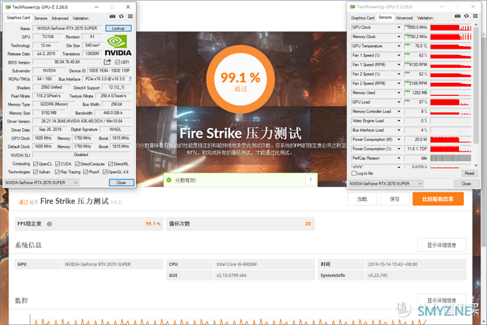
Task: Click the refresh icon in right GPU-Z Sensors window
Action: coord(466,16)
